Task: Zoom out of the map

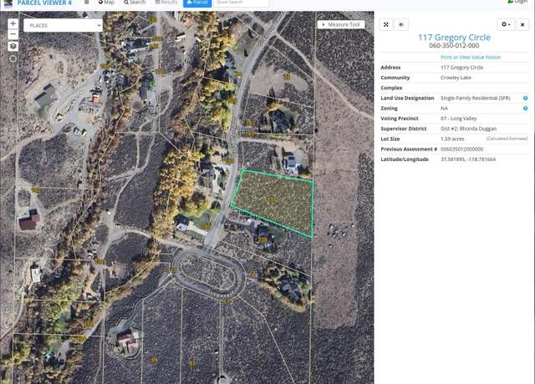Action: (x=13, y=34)
